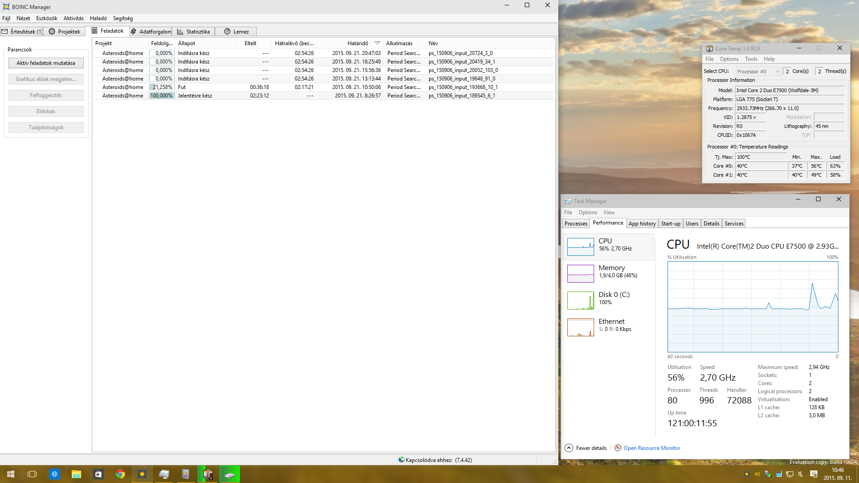Open the Segítség menu

(123, 18)
